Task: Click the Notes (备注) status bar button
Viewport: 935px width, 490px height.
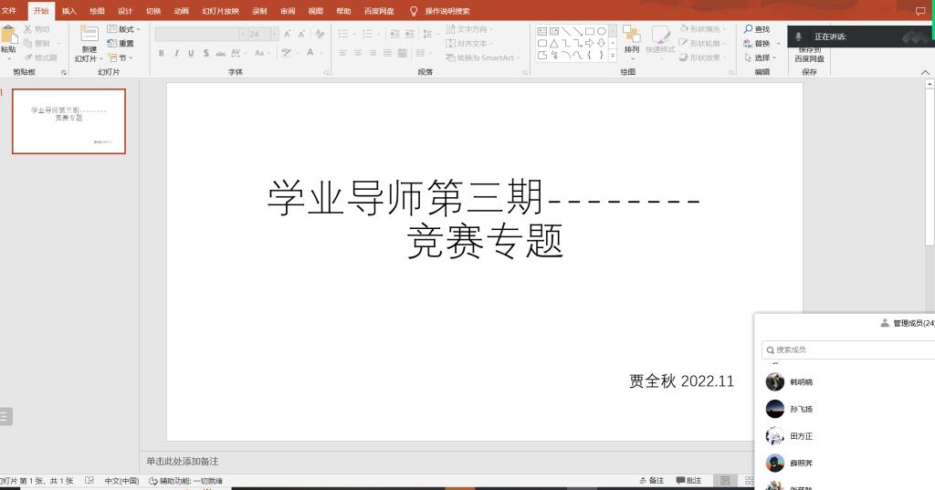Action: click(x=651, y=481)
